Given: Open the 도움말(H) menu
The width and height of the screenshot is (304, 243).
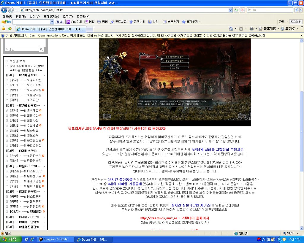Looking at the screenshot, I should (83, 17).
